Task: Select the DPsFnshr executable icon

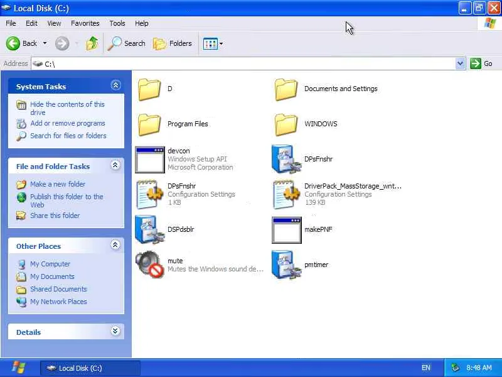Action: [x=287, y=160]
